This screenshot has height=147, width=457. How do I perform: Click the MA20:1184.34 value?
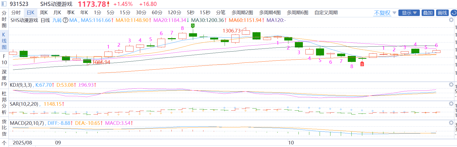point(171,20)
